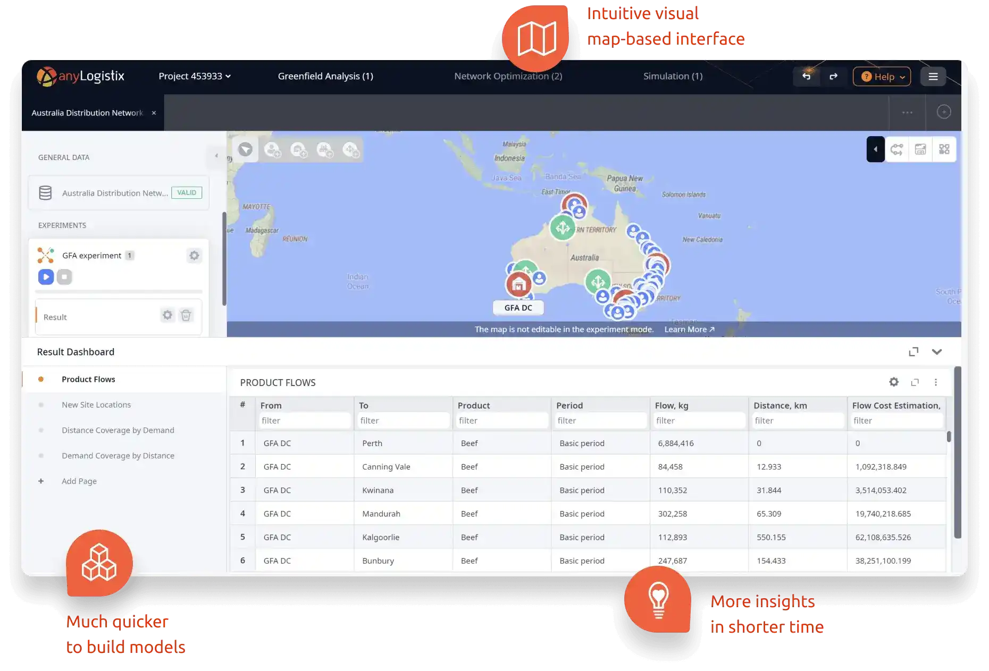989x671 pixels.
Task: Click the Learn More link on map
Action: pos(689,329)
